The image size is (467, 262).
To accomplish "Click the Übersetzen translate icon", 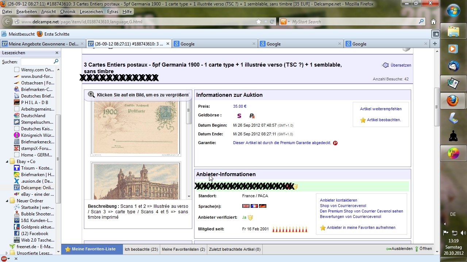I will click(x=385, y=65).
